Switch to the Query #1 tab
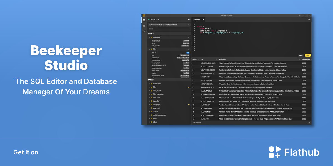The width and height of the screenshot is (333, 166). 199,20
